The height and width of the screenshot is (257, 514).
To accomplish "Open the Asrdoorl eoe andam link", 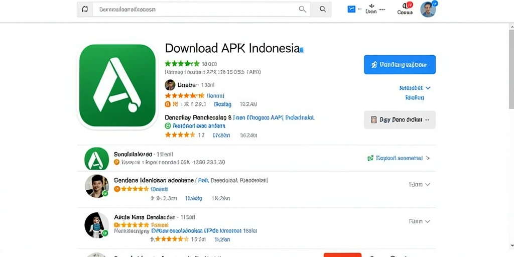I will (x=199, y=125).
